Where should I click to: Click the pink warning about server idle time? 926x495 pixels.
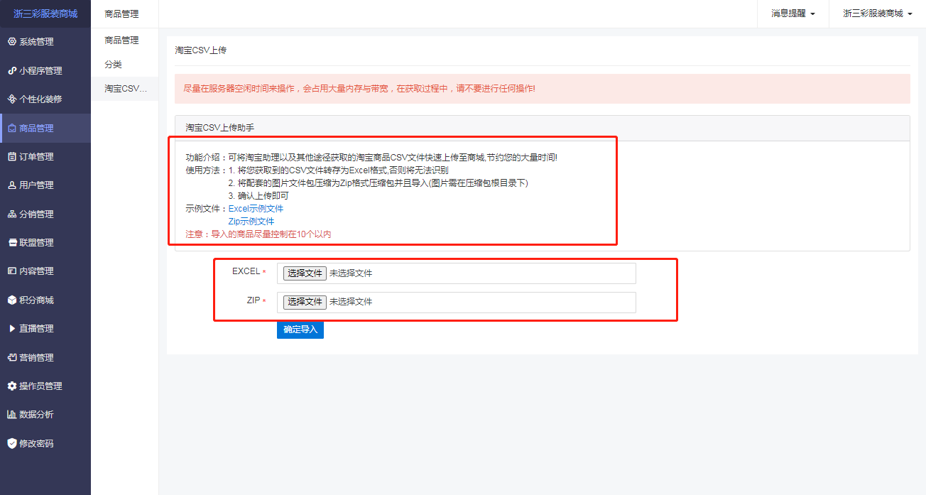pyautogui.click(x=543, y=89)
